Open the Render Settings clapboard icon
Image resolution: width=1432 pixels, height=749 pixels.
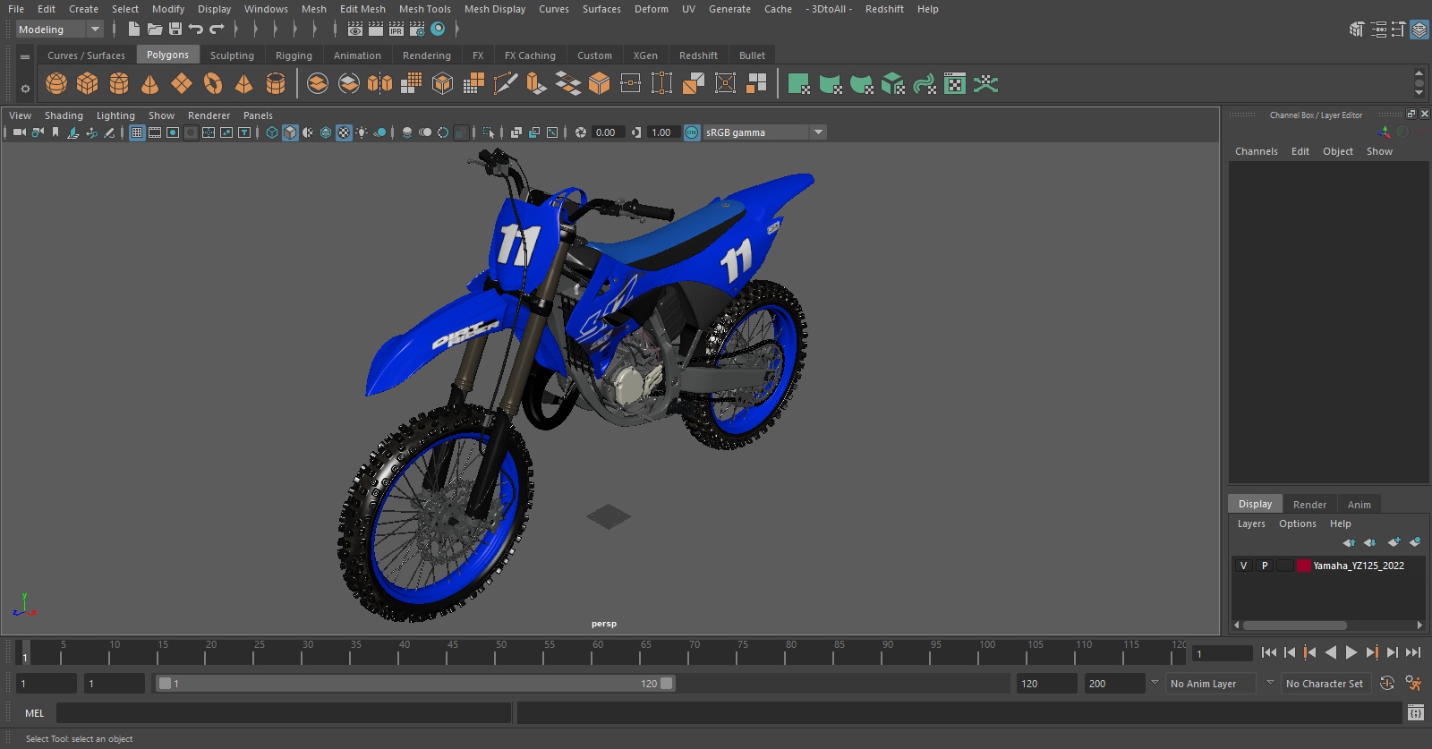click(x=417, y=29)
